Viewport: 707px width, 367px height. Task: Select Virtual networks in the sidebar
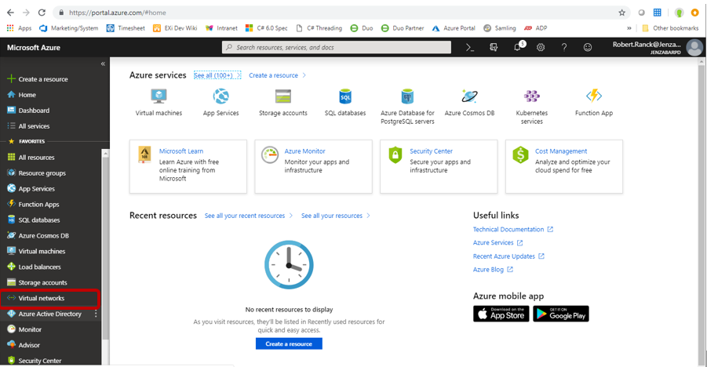[42, 298]
